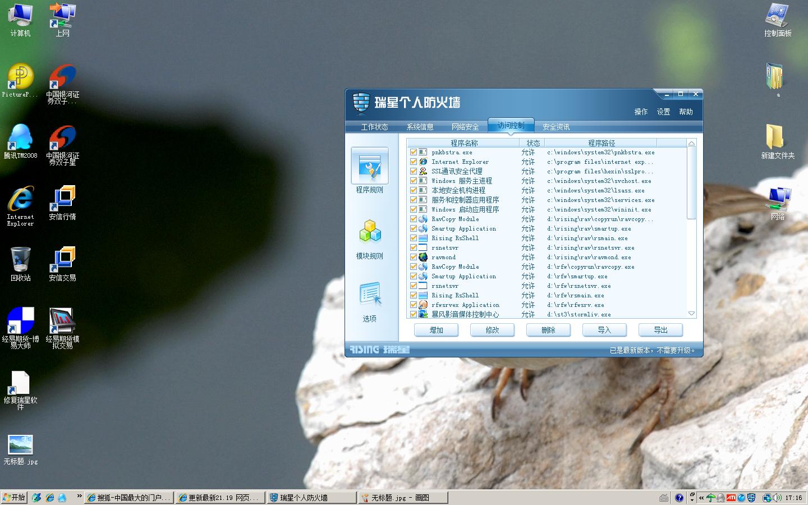Click the ravmond globe icon in the list
The image size is (808, 505).
tap(423, 257)
